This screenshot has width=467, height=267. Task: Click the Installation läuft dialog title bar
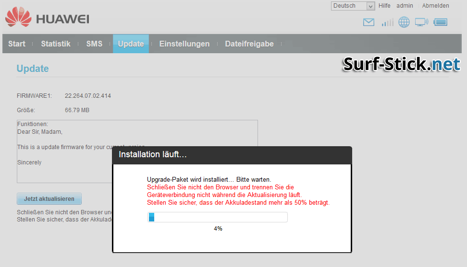pos(232,155)
